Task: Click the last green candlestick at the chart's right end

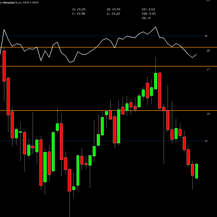Action: [x=197, y=171]
